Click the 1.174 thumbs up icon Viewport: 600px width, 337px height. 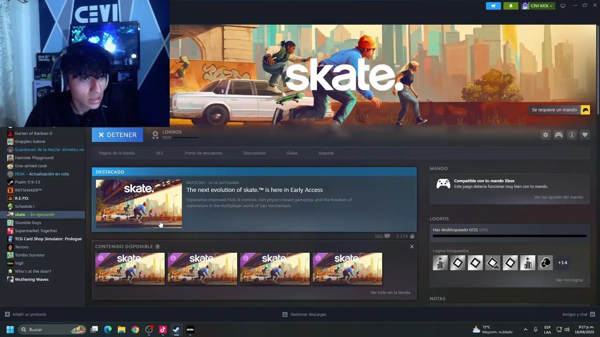coord(412,236)
